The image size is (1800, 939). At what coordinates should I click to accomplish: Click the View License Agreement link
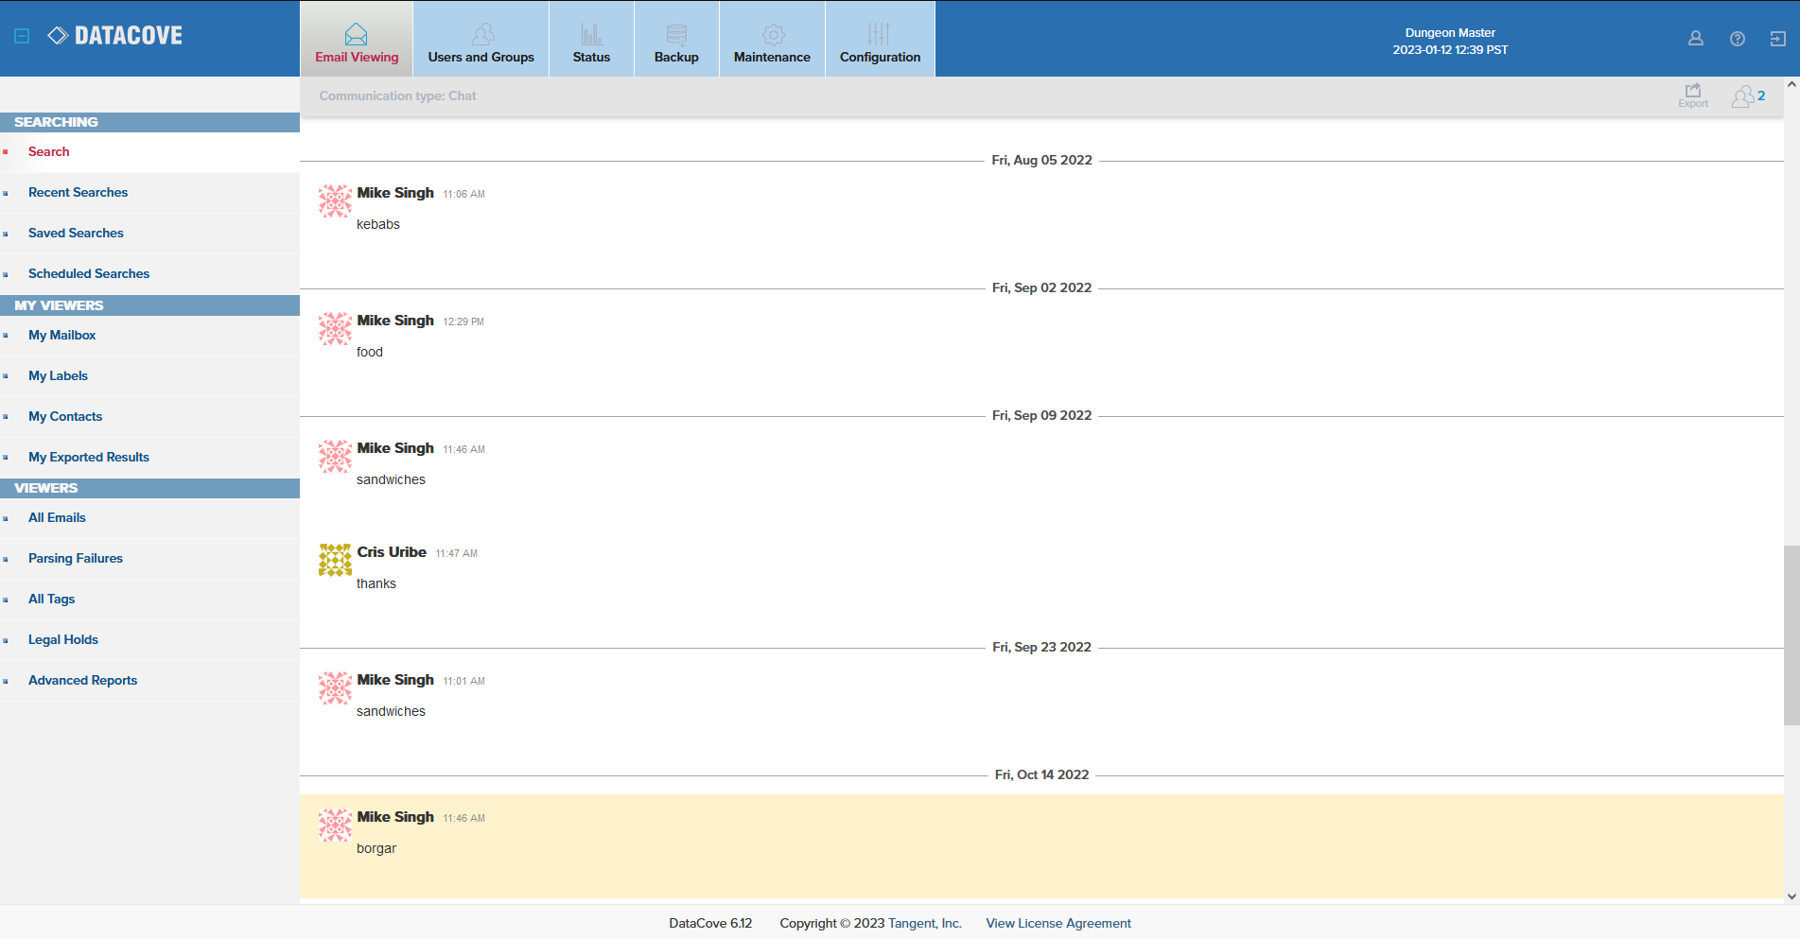(1057, 923)
